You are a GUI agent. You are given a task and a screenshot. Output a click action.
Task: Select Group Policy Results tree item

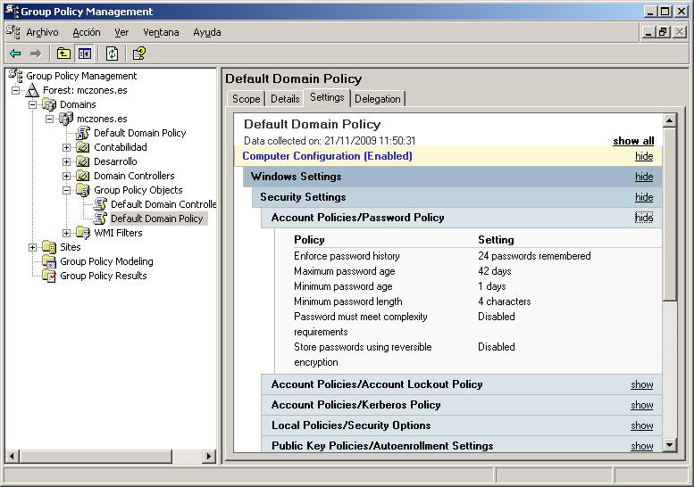click(104, 276)
